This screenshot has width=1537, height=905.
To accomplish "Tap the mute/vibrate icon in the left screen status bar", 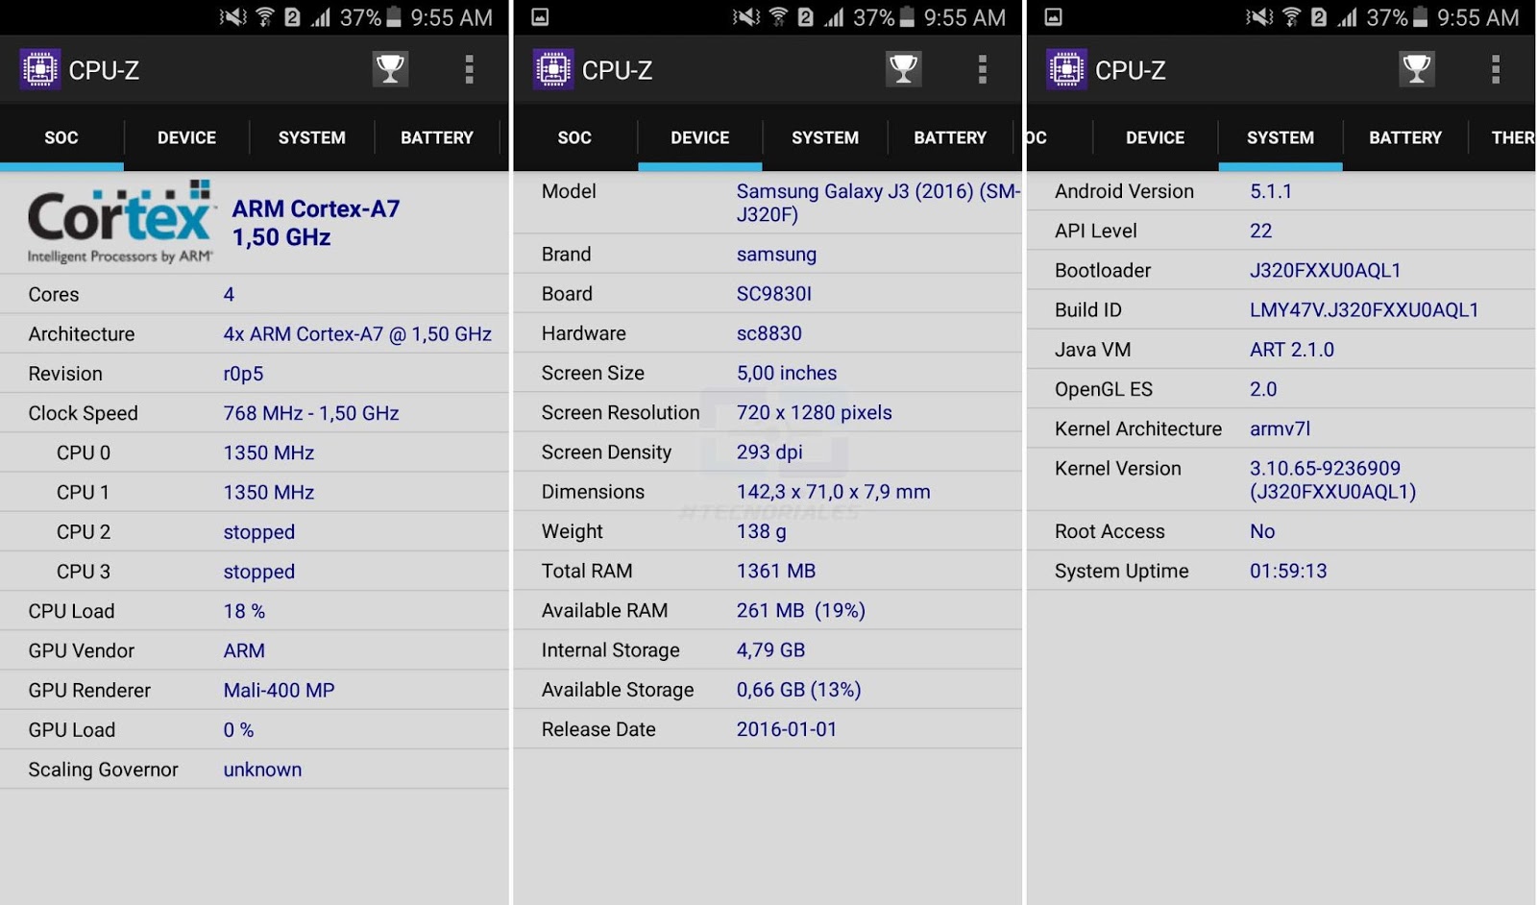I will [232, 17].
